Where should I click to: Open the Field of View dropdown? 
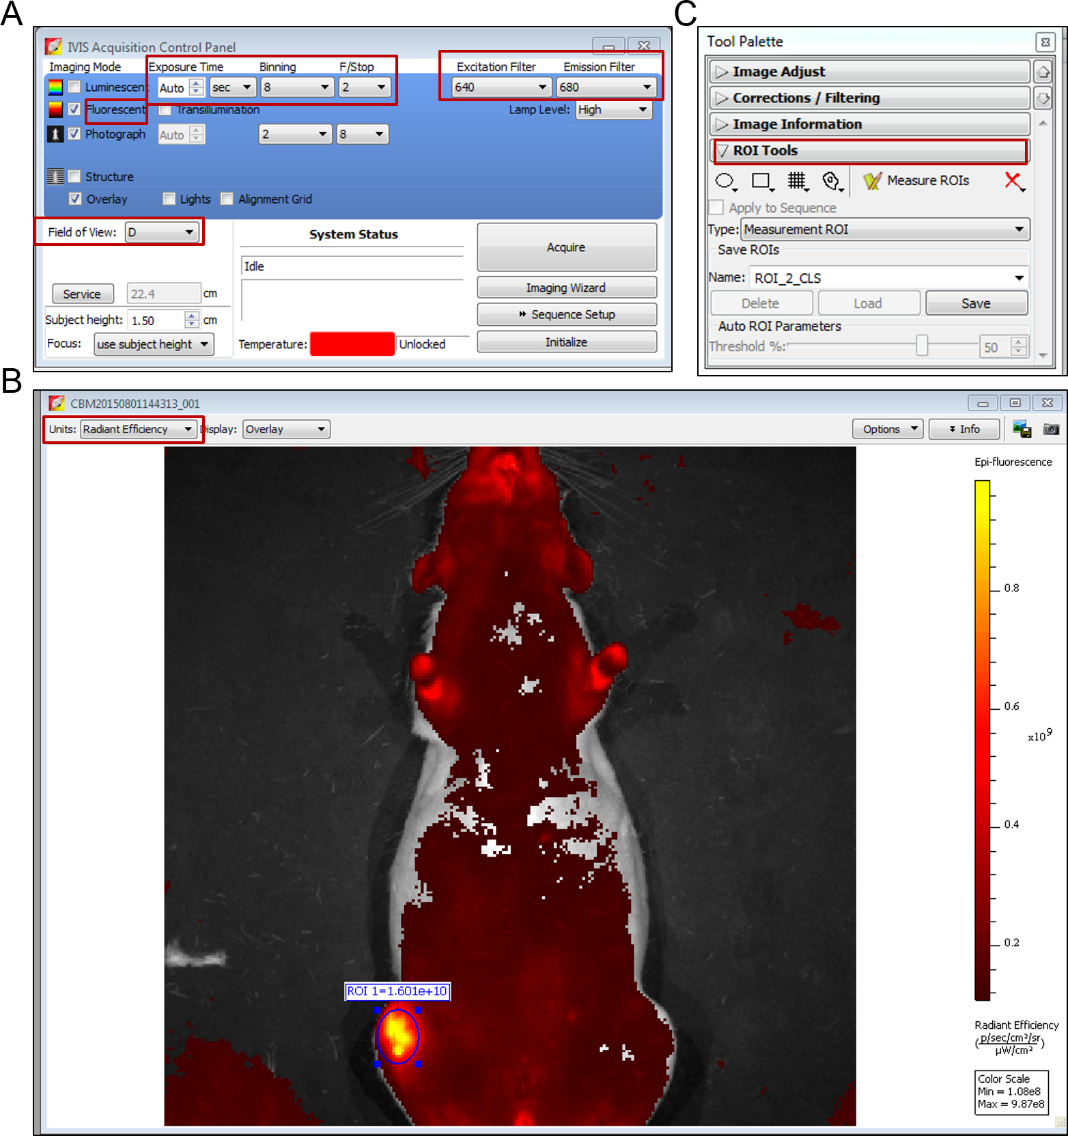pyautogui.click(x=162, y=232)
